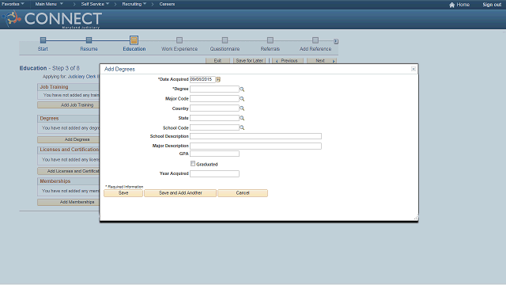Focus the Major Code input field
This screenshot has height=285, width=506.
214,98
